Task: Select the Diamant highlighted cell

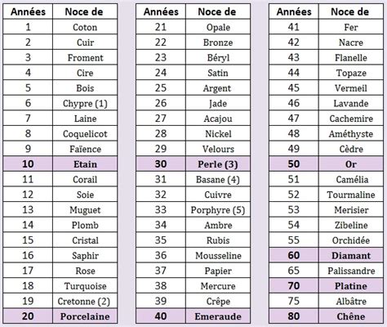Action: (351, 255)
